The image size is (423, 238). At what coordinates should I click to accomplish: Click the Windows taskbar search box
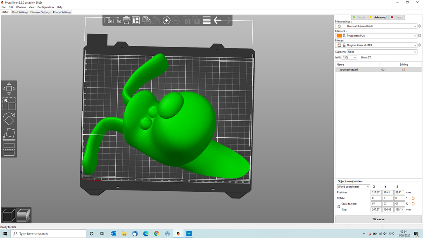49,234
